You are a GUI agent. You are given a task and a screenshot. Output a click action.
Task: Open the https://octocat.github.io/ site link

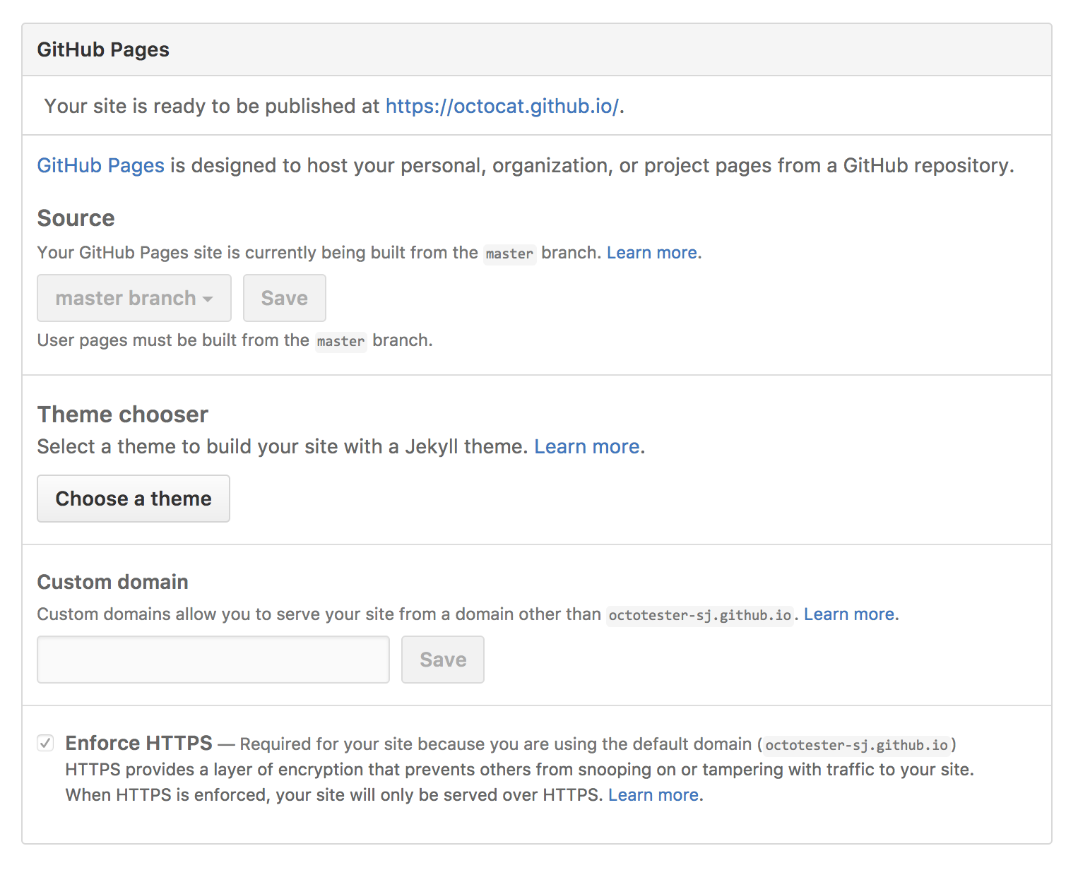click(x=502, y=106)
